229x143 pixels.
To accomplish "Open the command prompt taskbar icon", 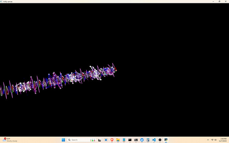I will pyautogui.click(x=136, y=140).
